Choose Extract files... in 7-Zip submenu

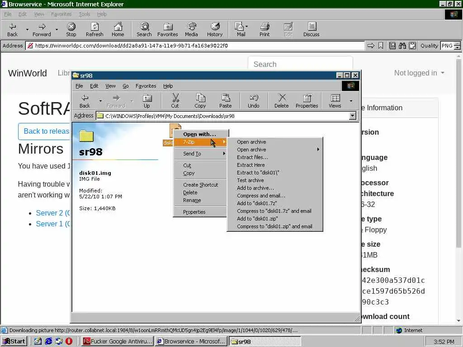pyautogui.click(x=274, y=157)
